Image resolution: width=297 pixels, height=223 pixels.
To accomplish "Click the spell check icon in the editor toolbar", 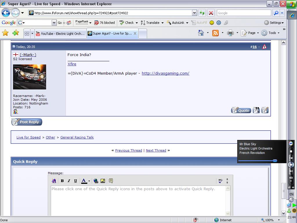I will click(220, 181).
